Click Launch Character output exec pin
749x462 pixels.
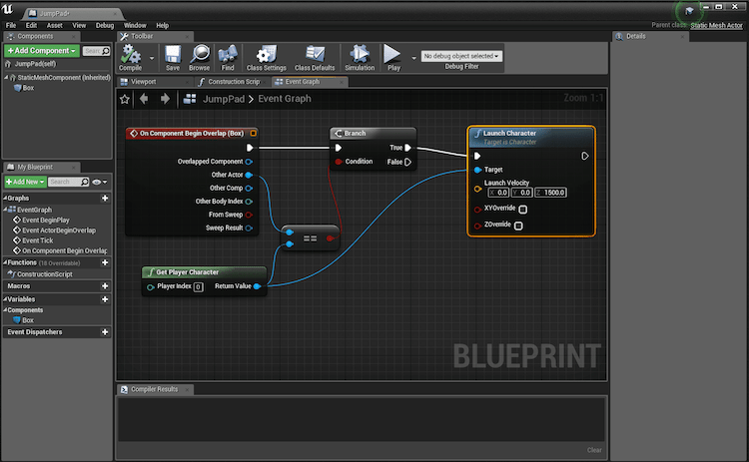[x=585, y=156]
